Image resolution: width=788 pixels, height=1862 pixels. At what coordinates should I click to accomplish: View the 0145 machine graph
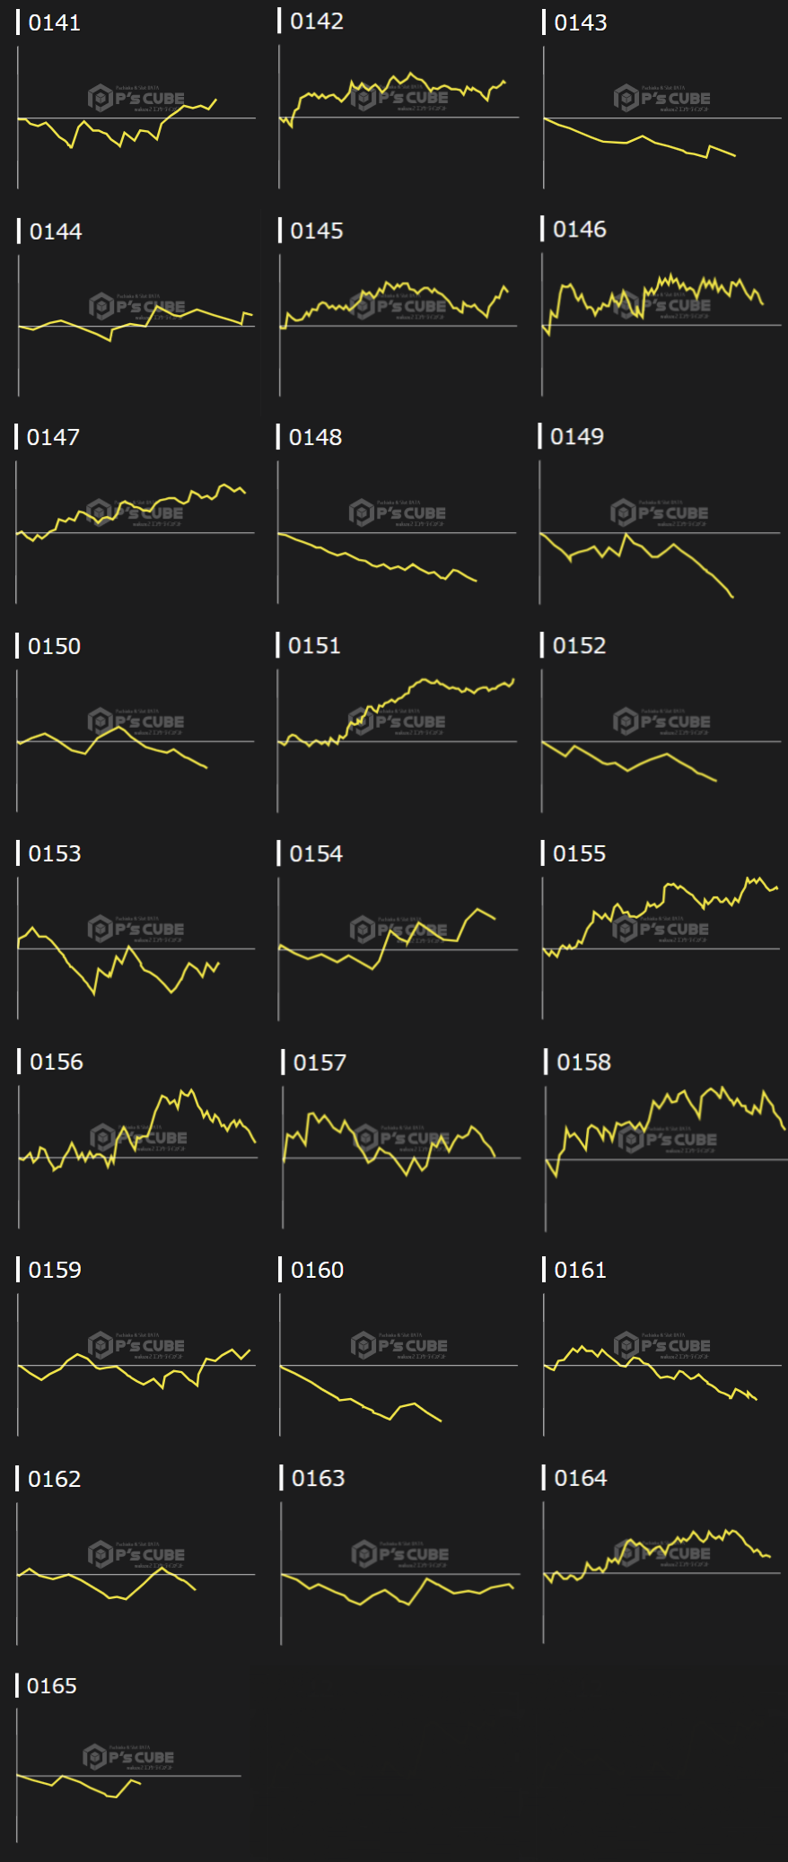398,326
